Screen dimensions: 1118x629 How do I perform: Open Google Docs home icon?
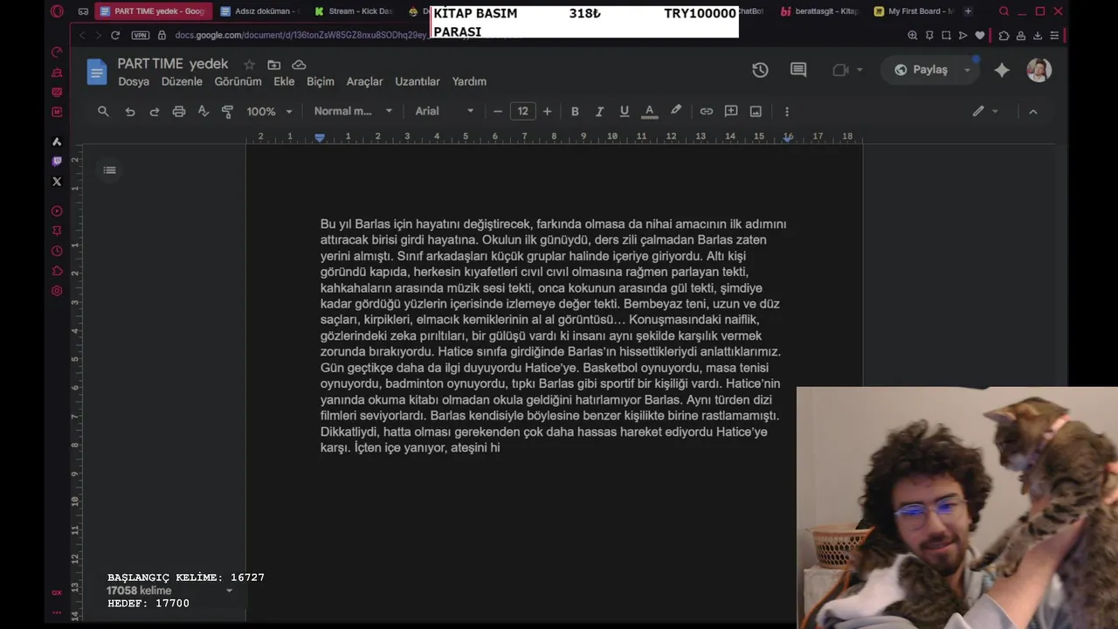[x=97, y=72]
